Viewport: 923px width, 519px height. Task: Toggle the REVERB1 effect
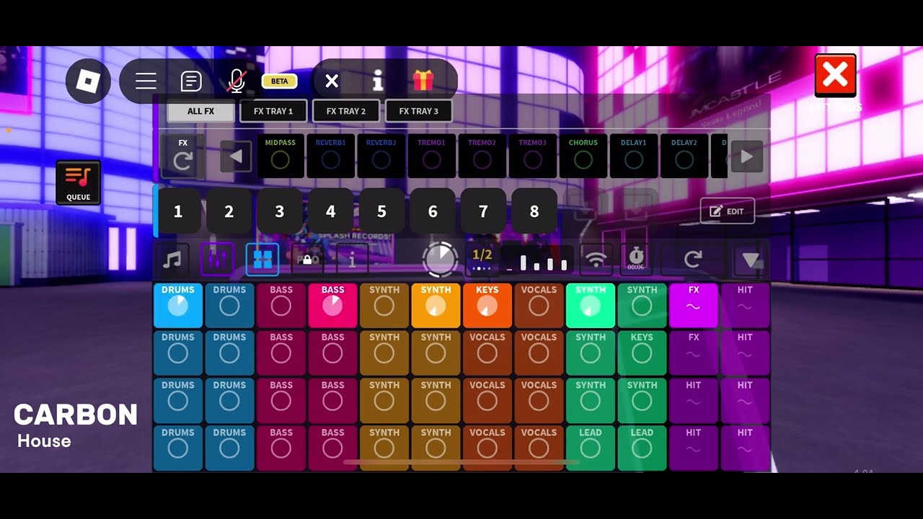tap(331, 156)
